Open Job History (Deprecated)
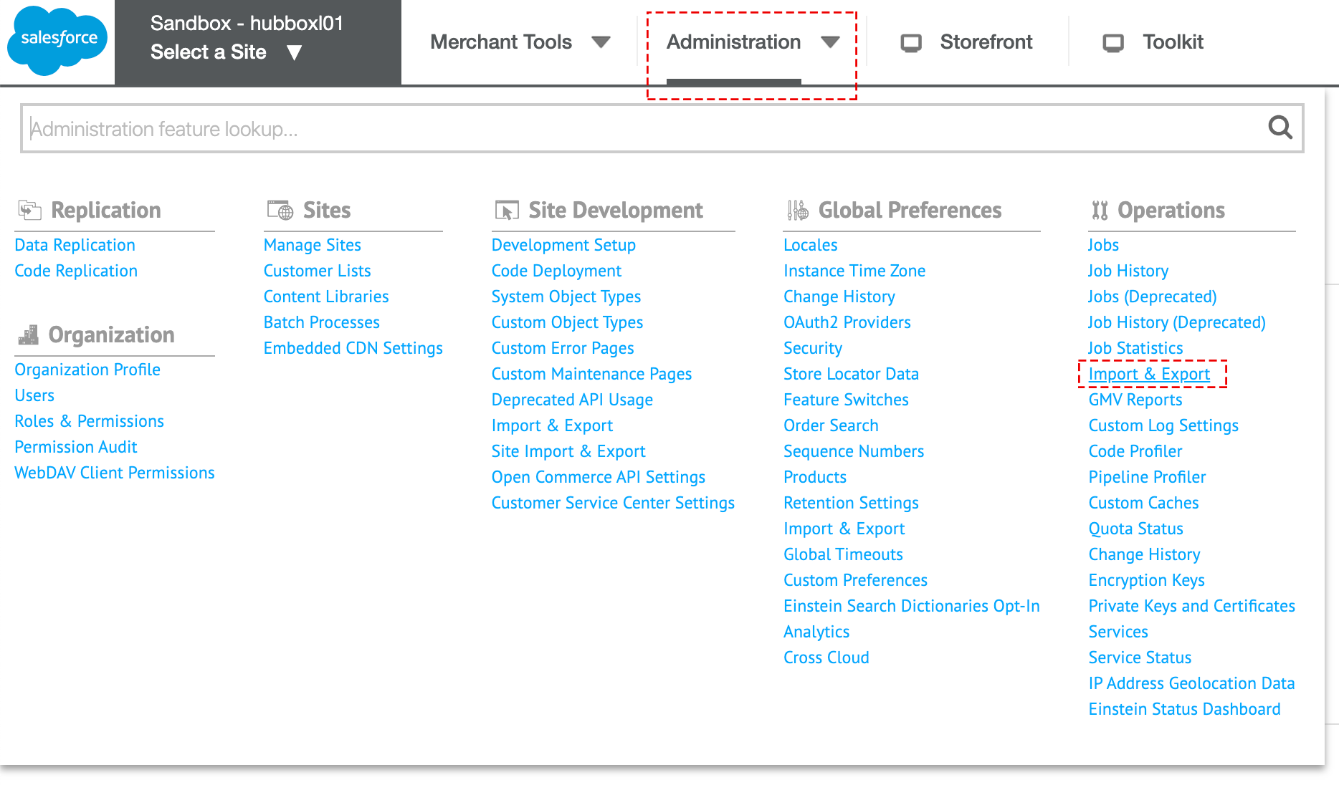Viewport: 1339px width, 785px height. coord(1176,322)
